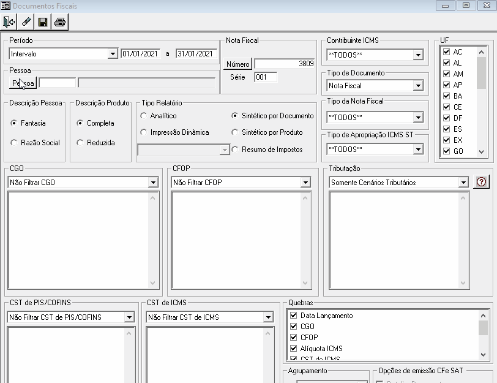497x383 pixels.
Task: Uncheck the DF state checkbox
Action: 447,118
